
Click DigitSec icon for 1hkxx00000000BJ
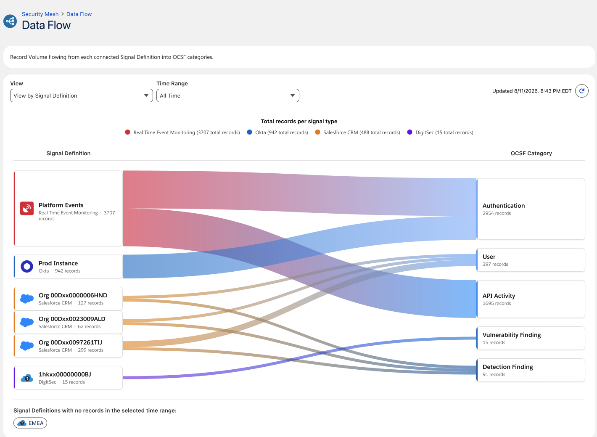27,378
